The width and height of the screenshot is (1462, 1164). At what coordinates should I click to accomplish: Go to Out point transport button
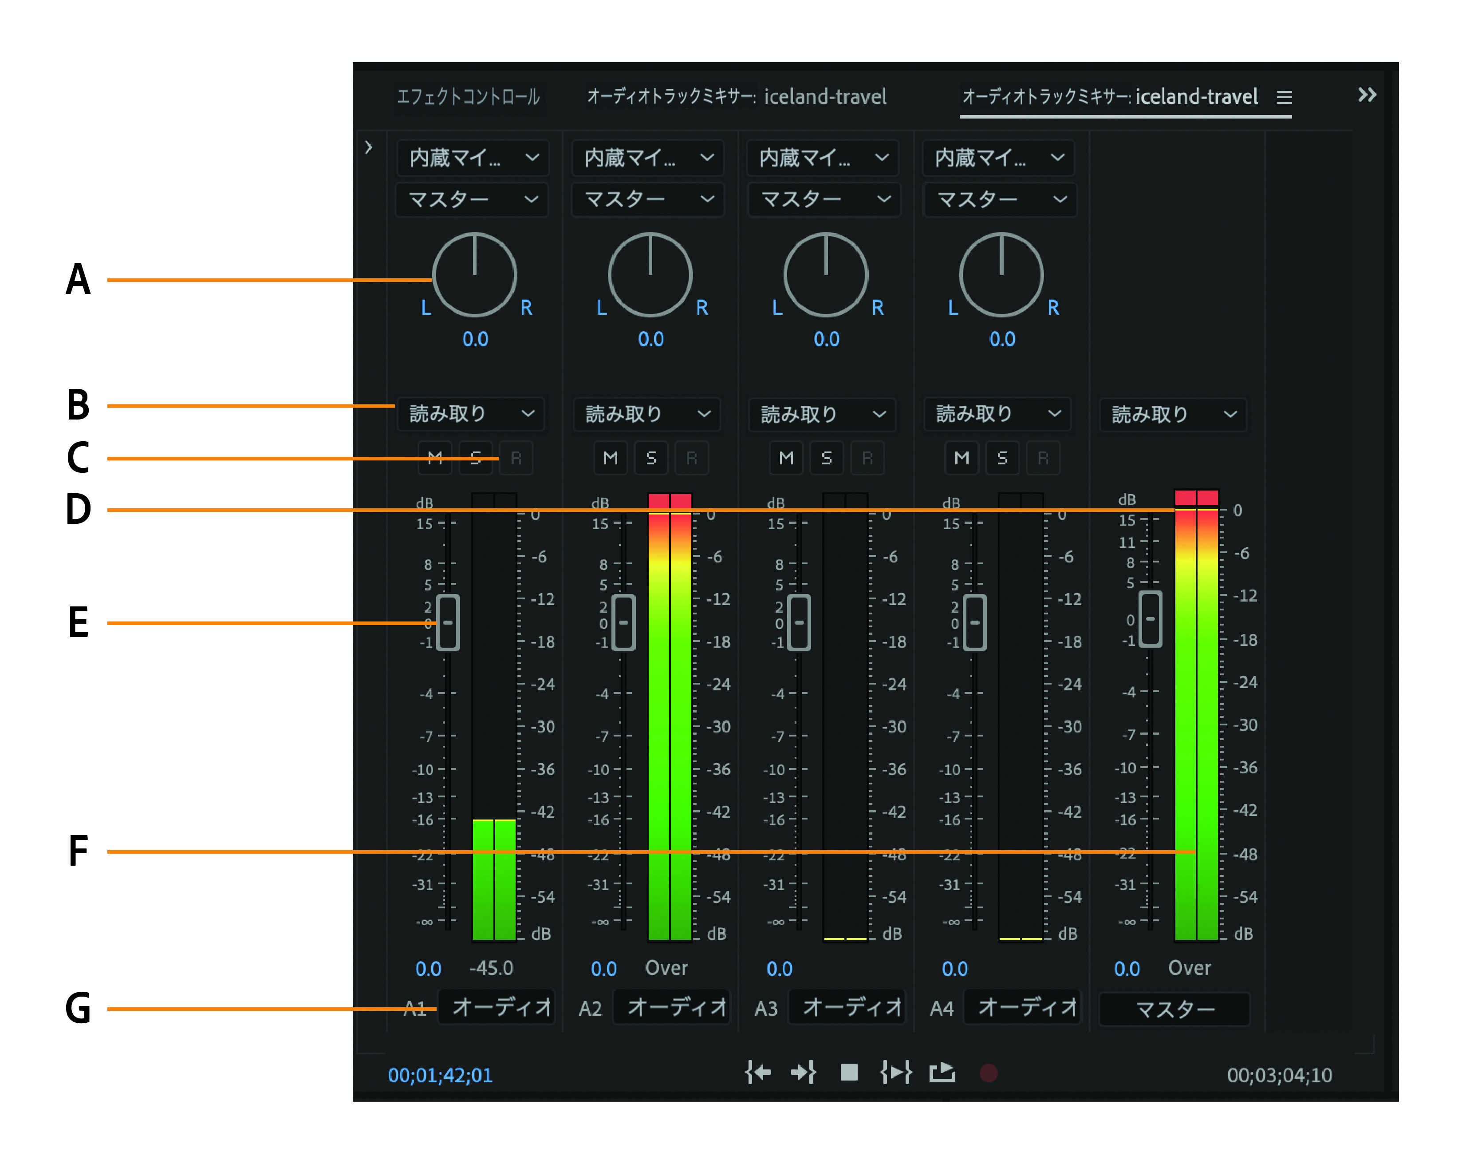pyautogui.click(x=804, y=1073)
